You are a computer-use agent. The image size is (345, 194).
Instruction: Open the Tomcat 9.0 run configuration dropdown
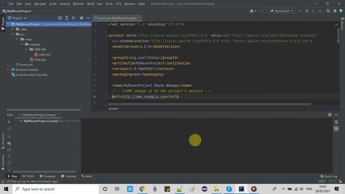point(281,11)
